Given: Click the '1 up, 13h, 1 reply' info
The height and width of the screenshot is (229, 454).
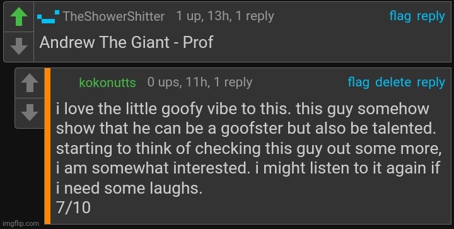Looking at the screenshot, I should click(225, 16).
